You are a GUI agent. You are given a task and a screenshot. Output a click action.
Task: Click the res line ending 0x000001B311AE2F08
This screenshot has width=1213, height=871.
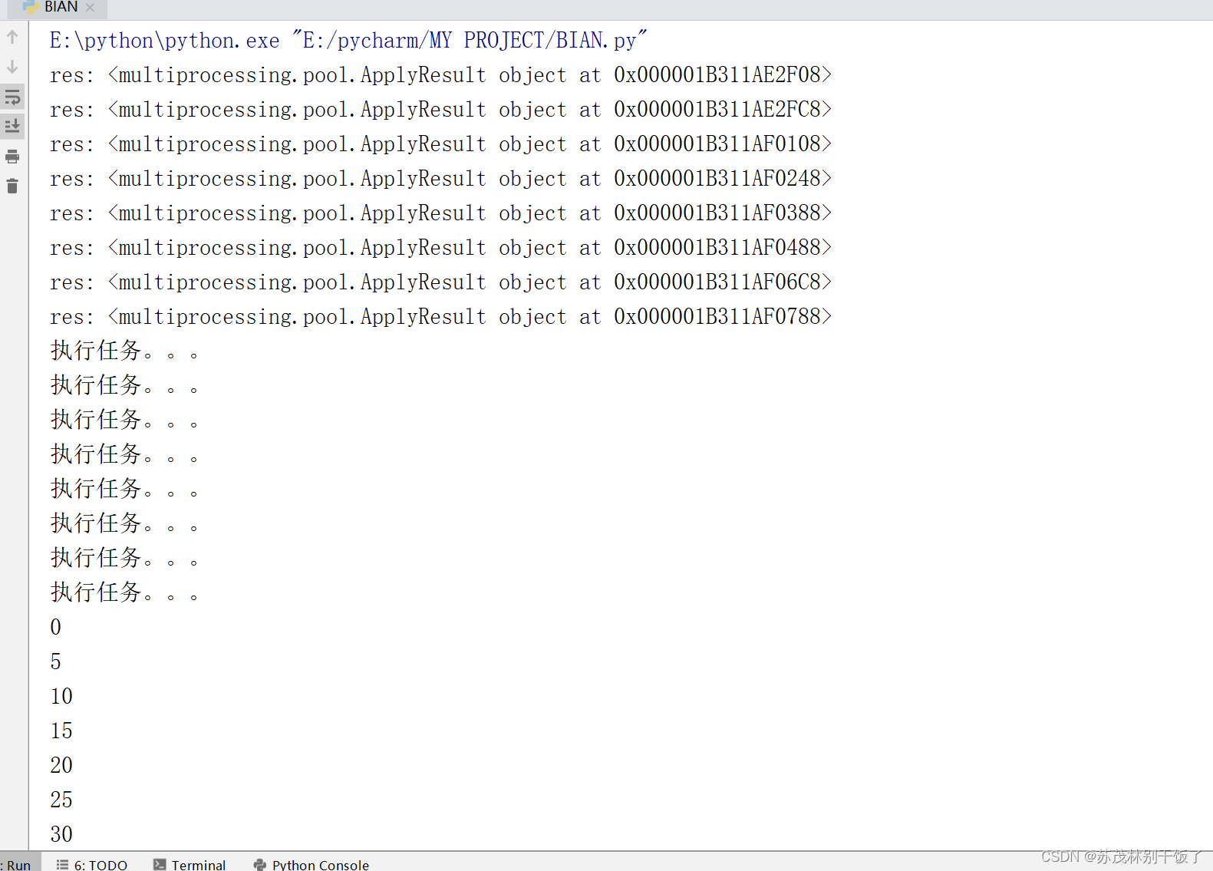(441, 75)
